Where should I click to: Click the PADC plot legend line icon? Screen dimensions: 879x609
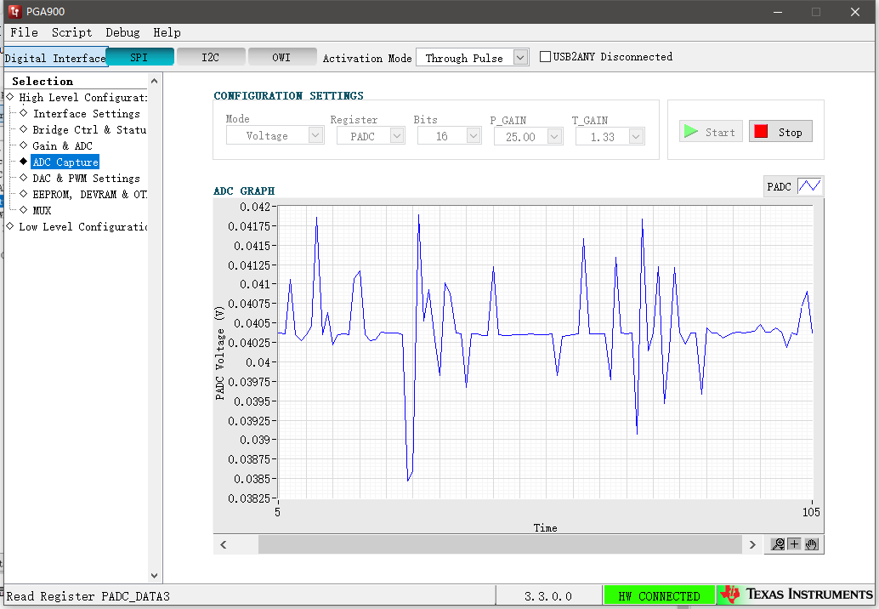click(x=809, y=186)
